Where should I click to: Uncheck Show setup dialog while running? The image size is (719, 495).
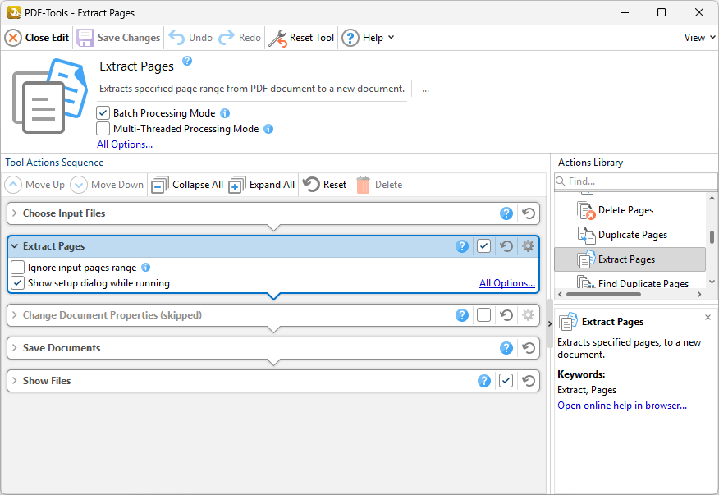17,283
